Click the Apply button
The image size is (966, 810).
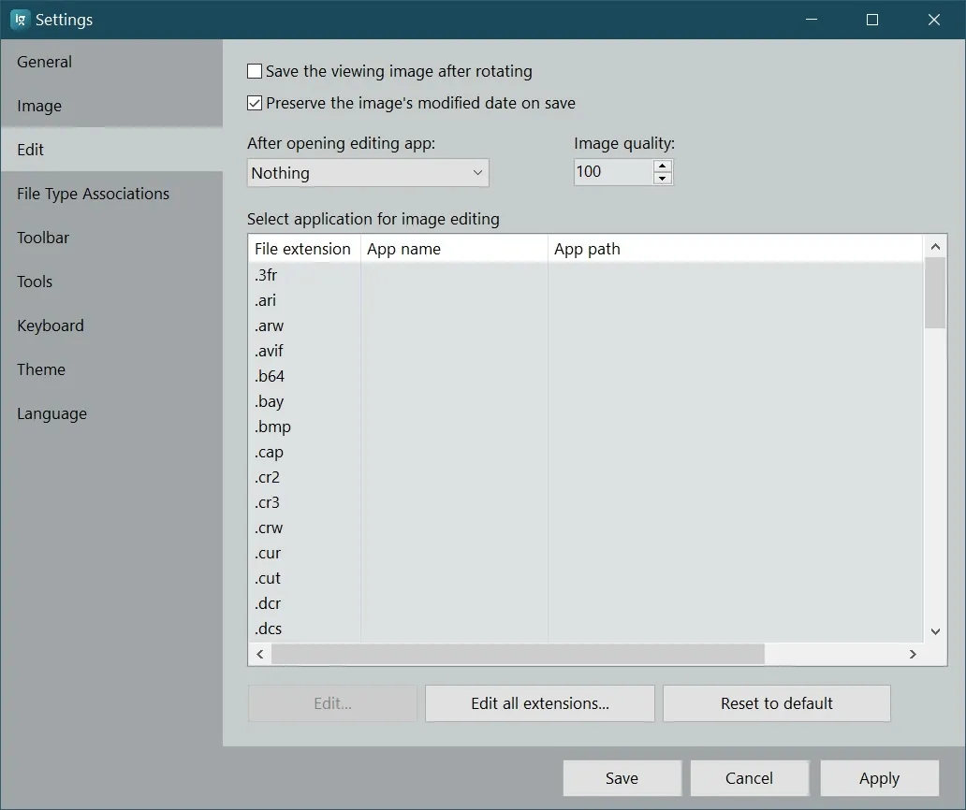click(879, 778)
